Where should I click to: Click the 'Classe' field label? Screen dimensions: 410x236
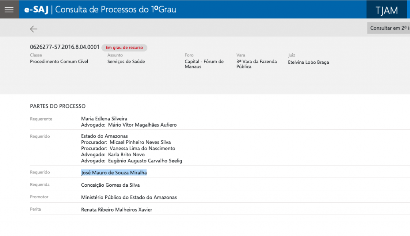(x=36, y=55)
